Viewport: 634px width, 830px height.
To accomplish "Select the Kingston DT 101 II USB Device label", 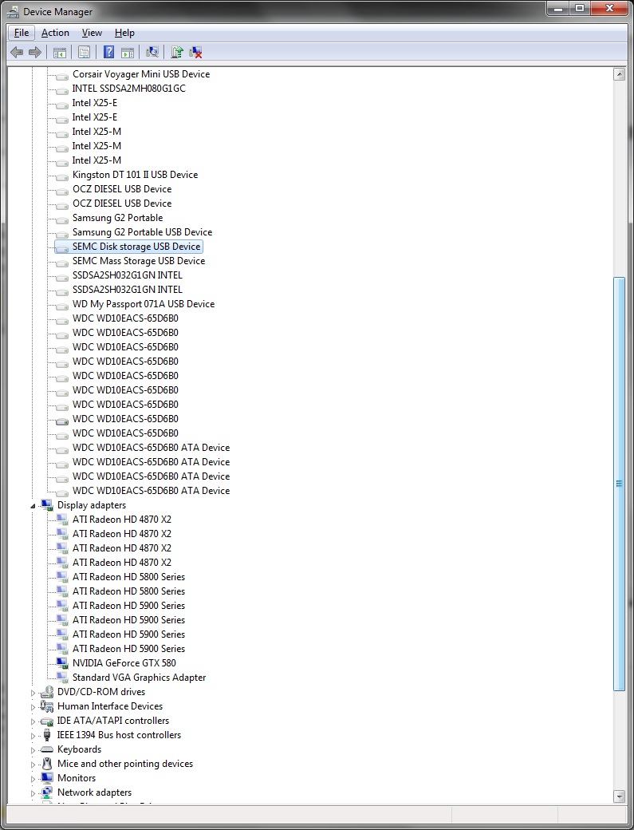I will click(135, 175).
